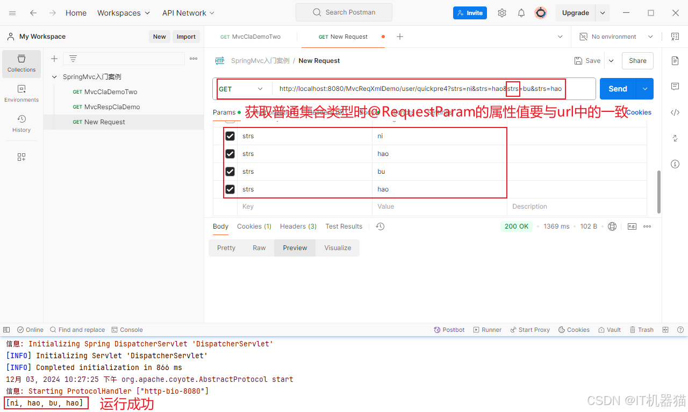Click the Search Postman field

tap(344, 12)
